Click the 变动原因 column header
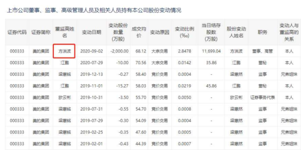This screenshot has height=150, width=301. coord(159,32)
